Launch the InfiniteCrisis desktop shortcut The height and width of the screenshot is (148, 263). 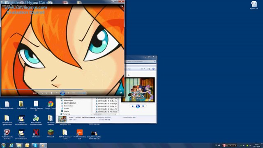[36, 134]
